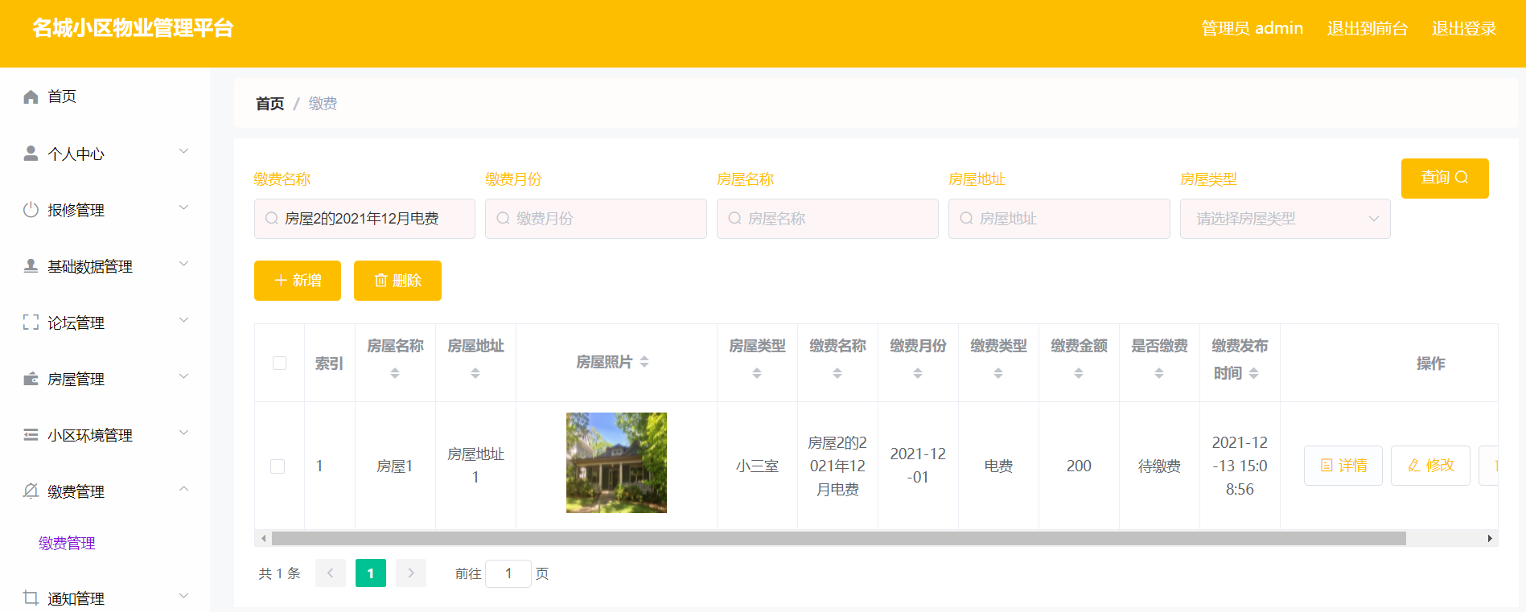Click the right arrow of horizontal scrollbar
The height and width of the screenshot is (612, 1526).
[x=1490, y=538]
